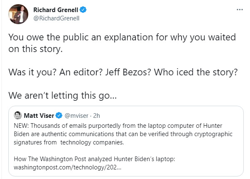The image size is (250, 179).
Task: Click the 'How The Washington Post analyzed' line
Action: pyautogui.click(x=94, y=159)
